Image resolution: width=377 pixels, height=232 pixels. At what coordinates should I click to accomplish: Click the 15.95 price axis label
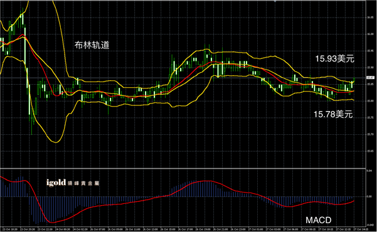tap(370, 51)
